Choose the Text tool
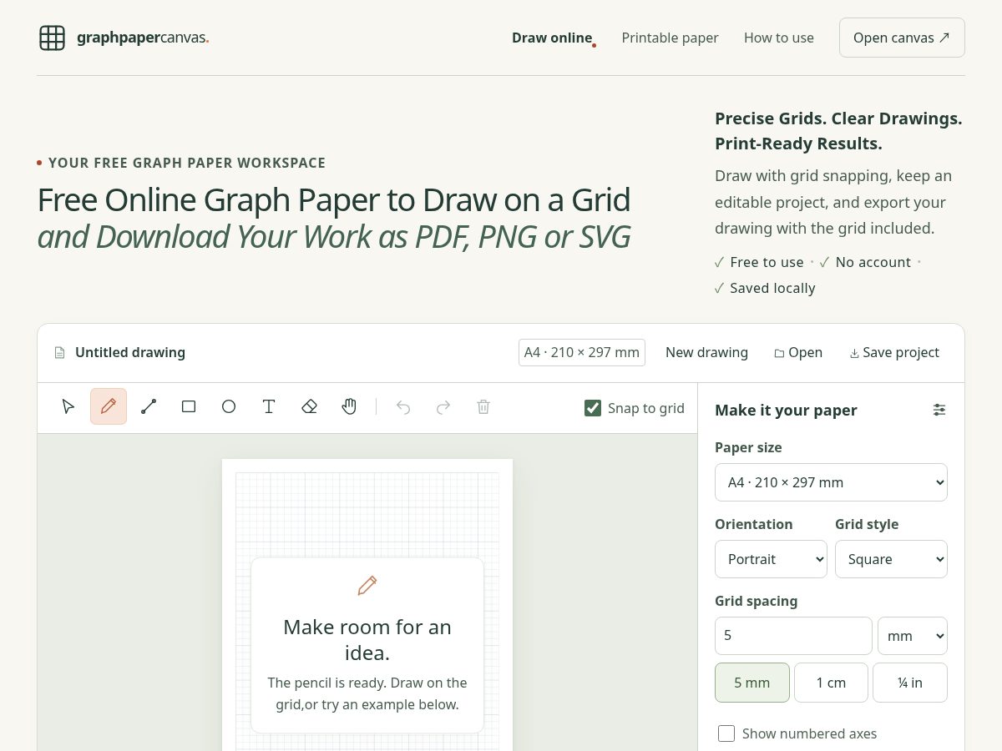Viewport: 1002px width, 751px height. [x=269, y=406]
